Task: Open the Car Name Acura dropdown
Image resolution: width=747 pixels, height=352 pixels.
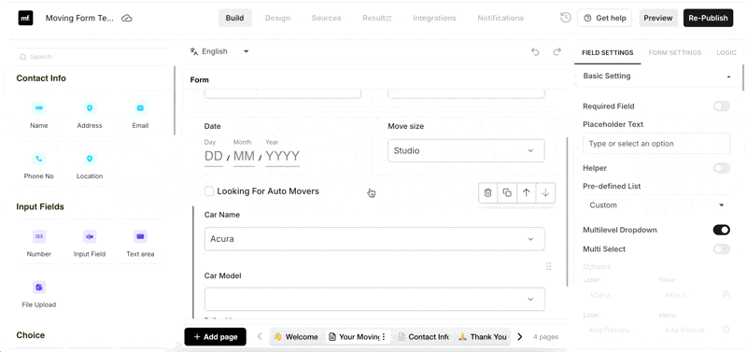Action: 374,239
